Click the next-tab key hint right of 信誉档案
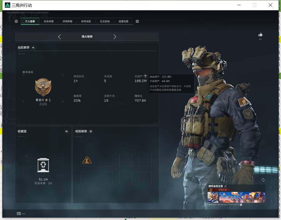 137,21
